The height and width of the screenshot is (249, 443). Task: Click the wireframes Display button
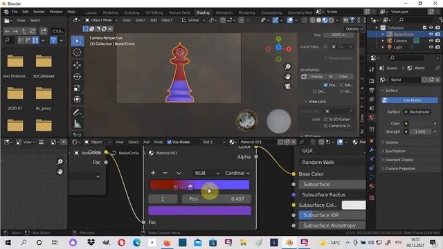coord(313,77)
